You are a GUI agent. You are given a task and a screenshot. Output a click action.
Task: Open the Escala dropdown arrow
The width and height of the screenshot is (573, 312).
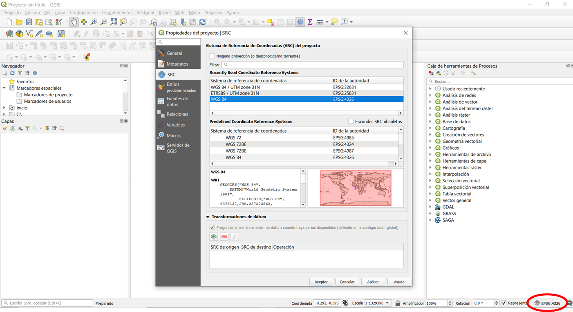(387, 303)
